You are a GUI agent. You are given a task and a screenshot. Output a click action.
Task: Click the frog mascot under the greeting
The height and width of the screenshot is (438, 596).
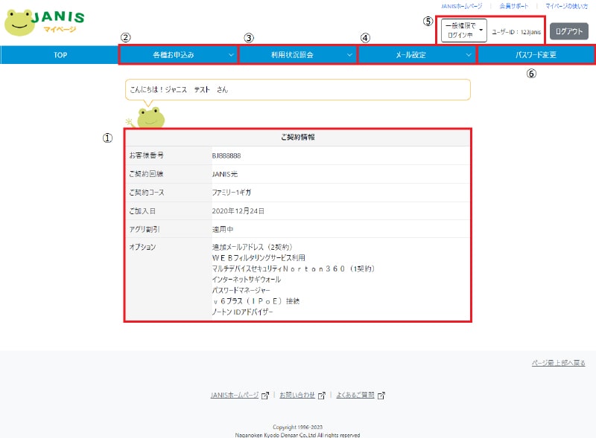(150, 117)
